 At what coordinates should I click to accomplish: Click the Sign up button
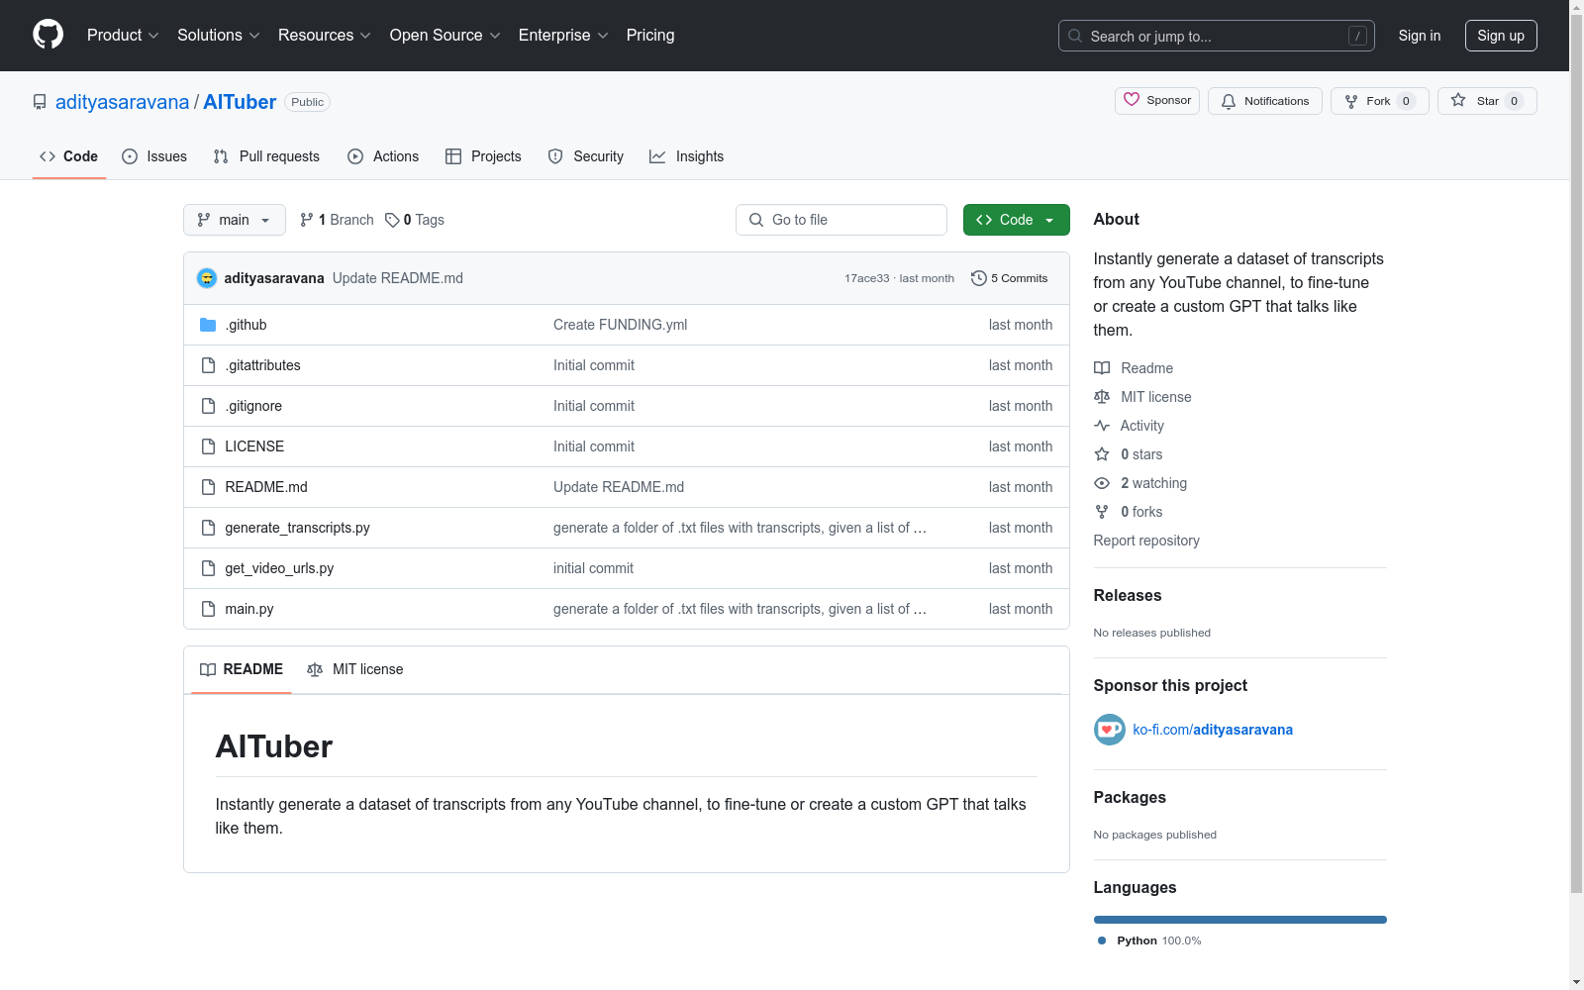(1501, 36)
